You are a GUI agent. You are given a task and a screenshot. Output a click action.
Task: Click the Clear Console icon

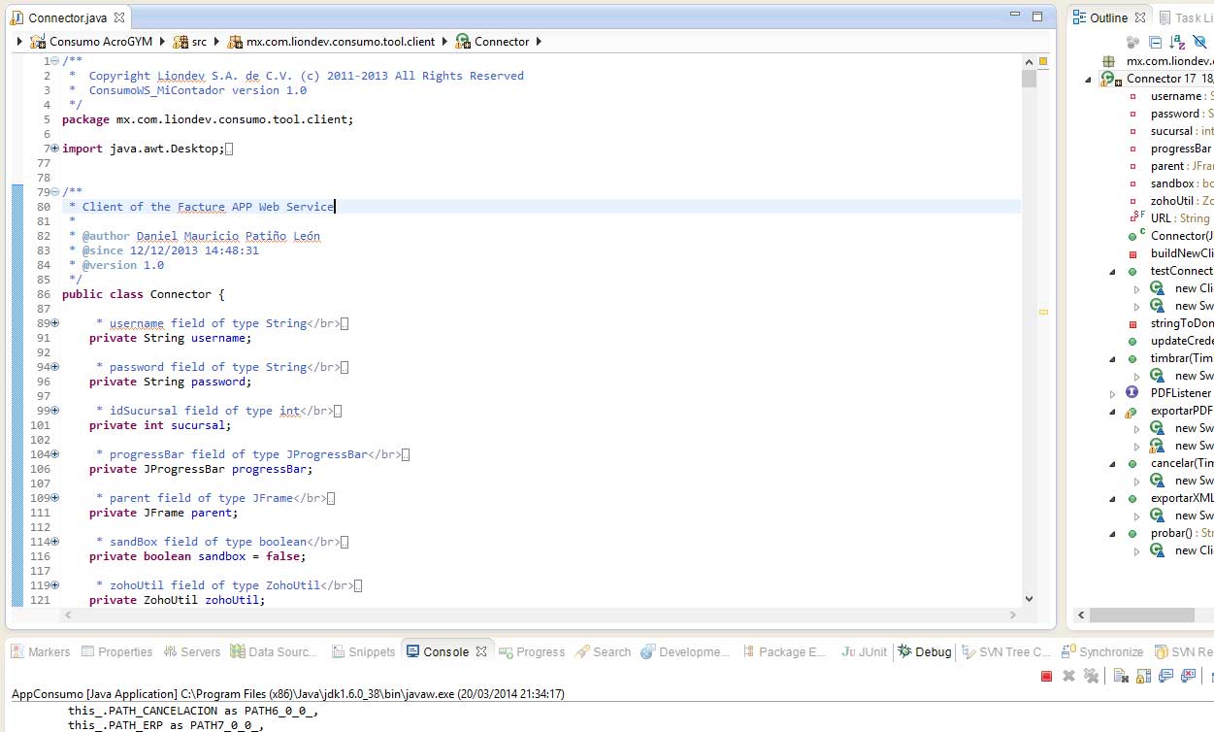tap(1119, 676)
